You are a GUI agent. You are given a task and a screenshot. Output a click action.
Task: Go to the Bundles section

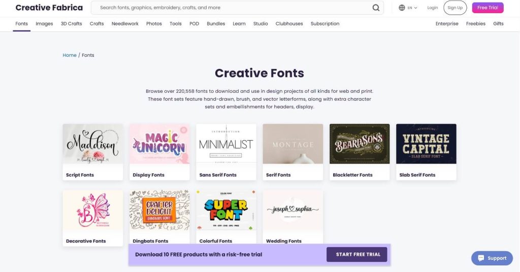point(216,23)
